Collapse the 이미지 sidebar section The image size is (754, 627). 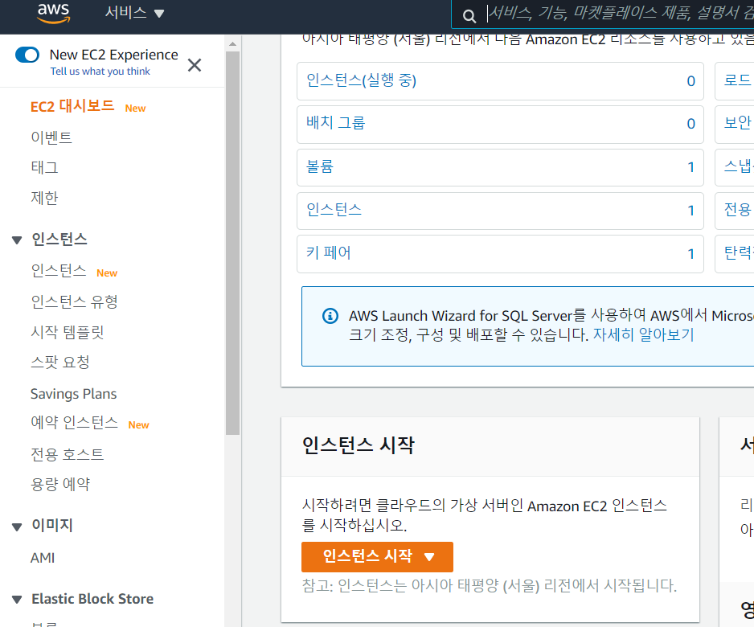click(17, 527)
